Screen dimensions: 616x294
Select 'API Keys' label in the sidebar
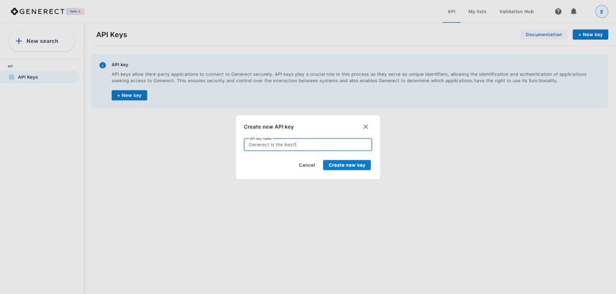click(28, 77)
